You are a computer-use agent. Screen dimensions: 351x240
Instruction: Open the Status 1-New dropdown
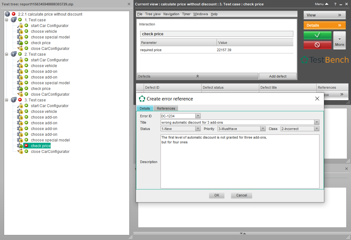pos(198,129)
